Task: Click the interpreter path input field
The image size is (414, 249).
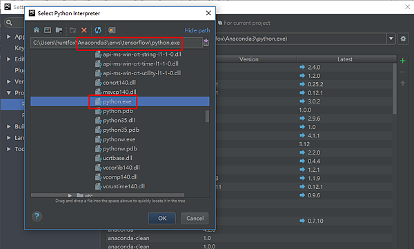Action: click(117, 43)
